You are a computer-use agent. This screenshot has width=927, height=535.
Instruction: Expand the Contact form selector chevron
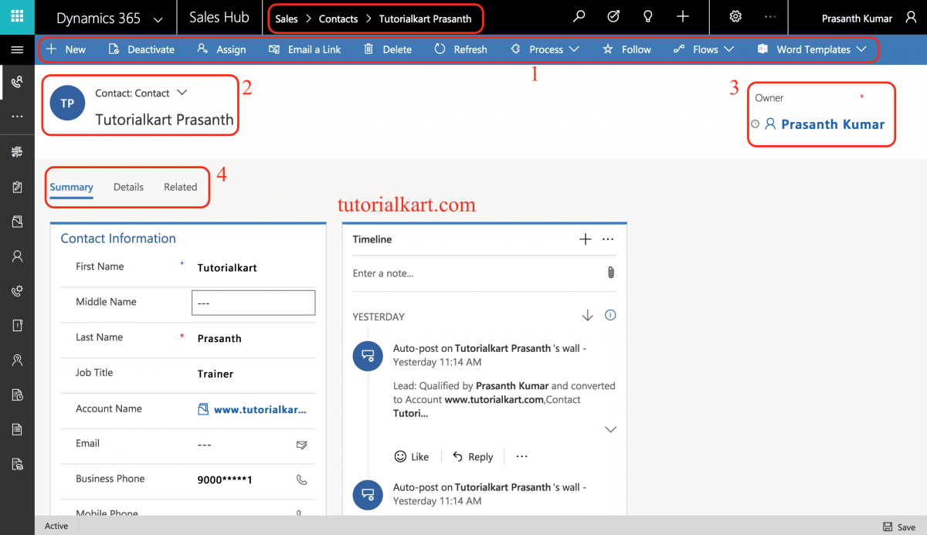click(182, 91)
